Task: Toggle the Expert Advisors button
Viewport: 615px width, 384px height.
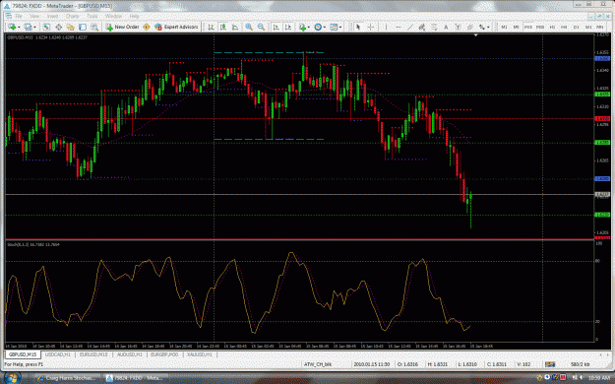Action: click(x=176, y=28)
